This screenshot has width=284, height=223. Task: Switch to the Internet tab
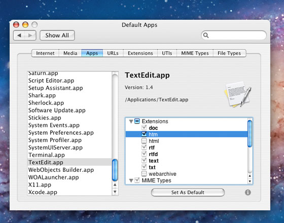(x=45, y=53)
